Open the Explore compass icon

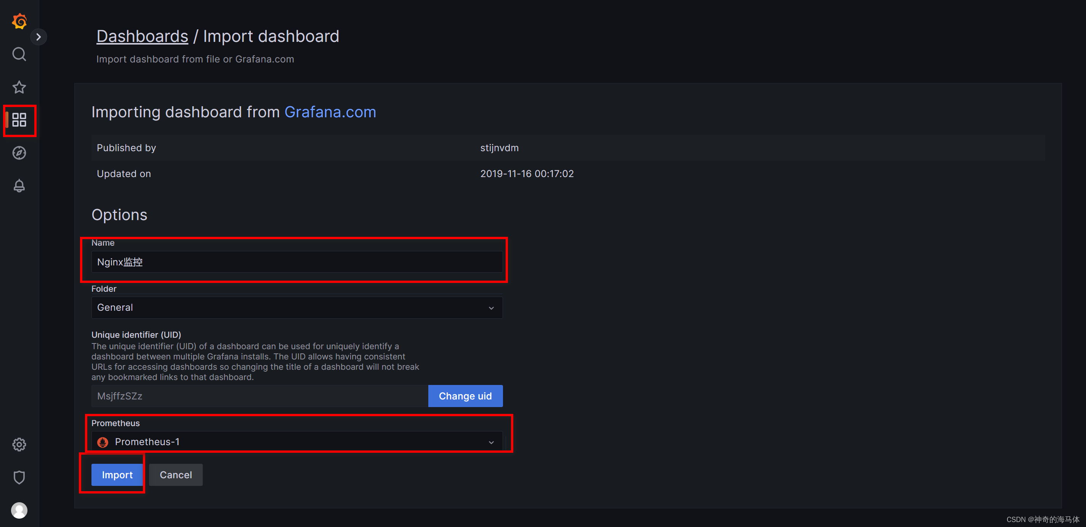pyautogui.click(x=19, y=153)
